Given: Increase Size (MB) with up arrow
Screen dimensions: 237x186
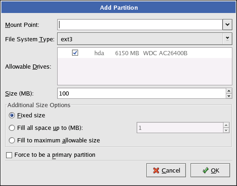Looking at the screenshot, I should (229, 91).
